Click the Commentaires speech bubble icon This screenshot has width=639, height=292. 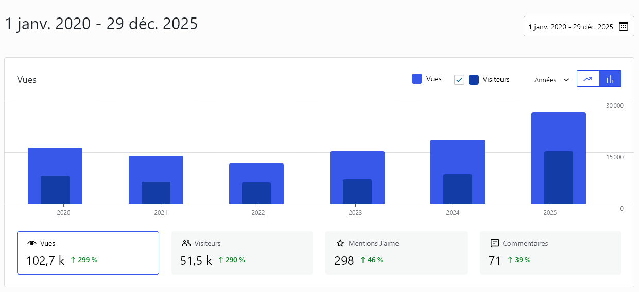(x=495, y=243)
